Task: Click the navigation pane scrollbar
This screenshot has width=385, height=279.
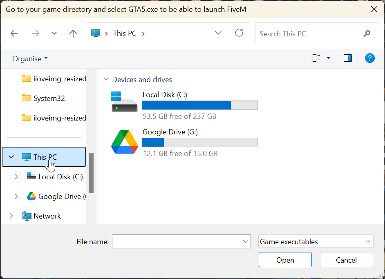Action: click(x=92, y=173)
